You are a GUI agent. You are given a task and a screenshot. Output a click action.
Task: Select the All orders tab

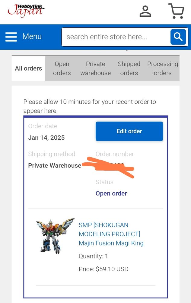28,68
